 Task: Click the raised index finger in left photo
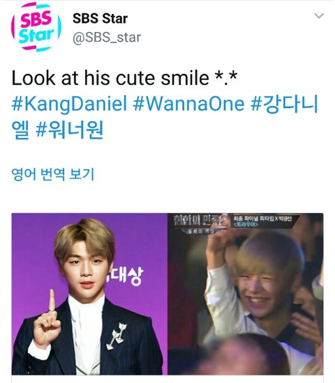click(x=52, y=299)
